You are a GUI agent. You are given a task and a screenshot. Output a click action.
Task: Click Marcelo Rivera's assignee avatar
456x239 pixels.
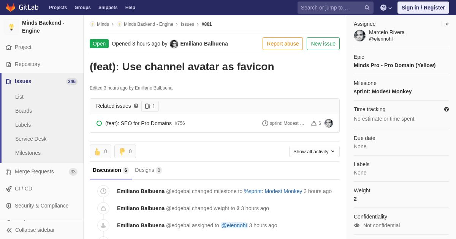pyautogui.click(x=360, y=36)
